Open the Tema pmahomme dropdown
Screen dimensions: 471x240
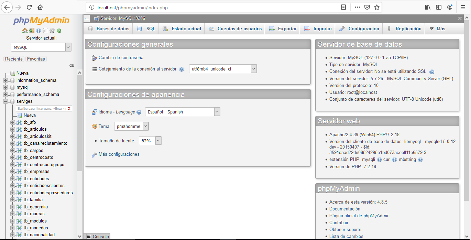click(x=131, y=126)
